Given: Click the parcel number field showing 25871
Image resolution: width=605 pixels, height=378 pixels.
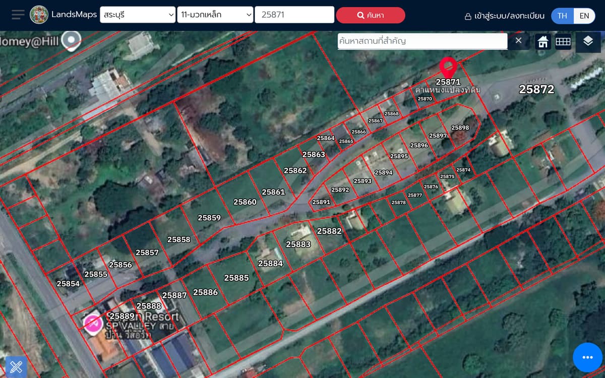Looking at the screenshot, I should 294,15.
